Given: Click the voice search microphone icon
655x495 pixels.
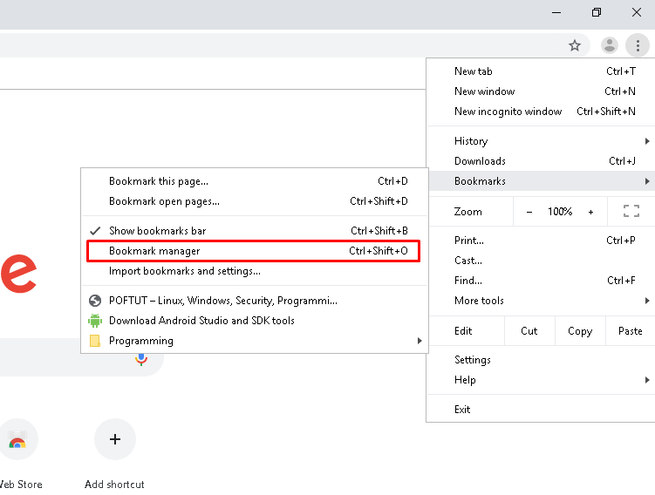Looking at the screenshot, I should click(141, 360).
